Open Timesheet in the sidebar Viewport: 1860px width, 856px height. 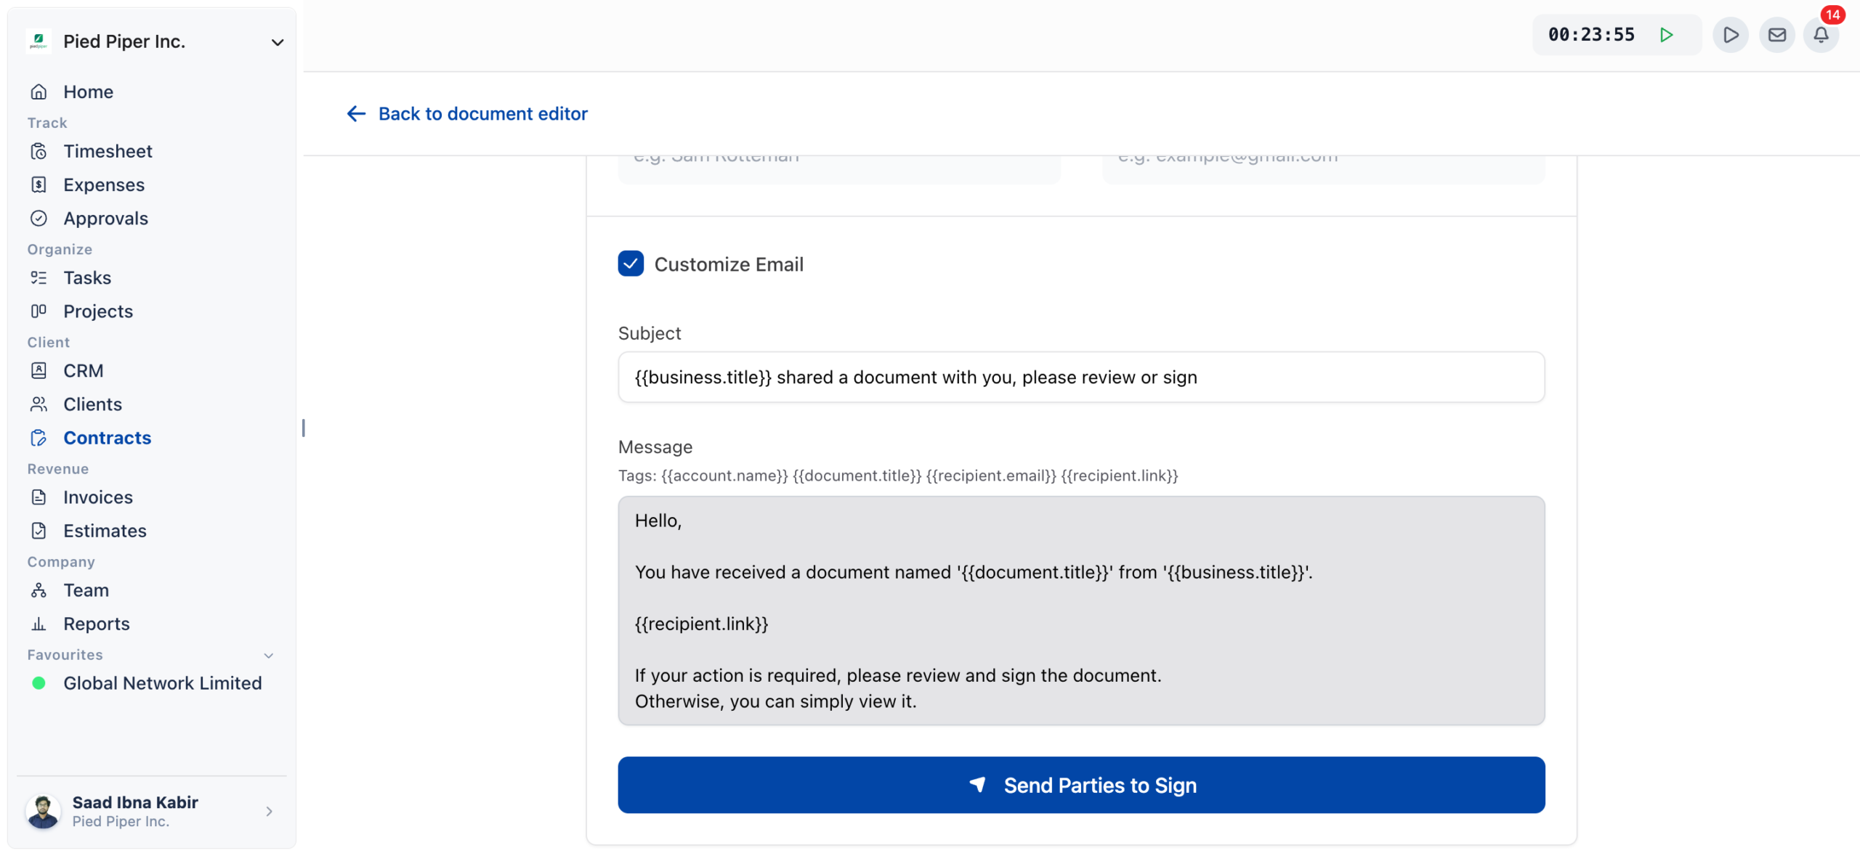[108, 151]
